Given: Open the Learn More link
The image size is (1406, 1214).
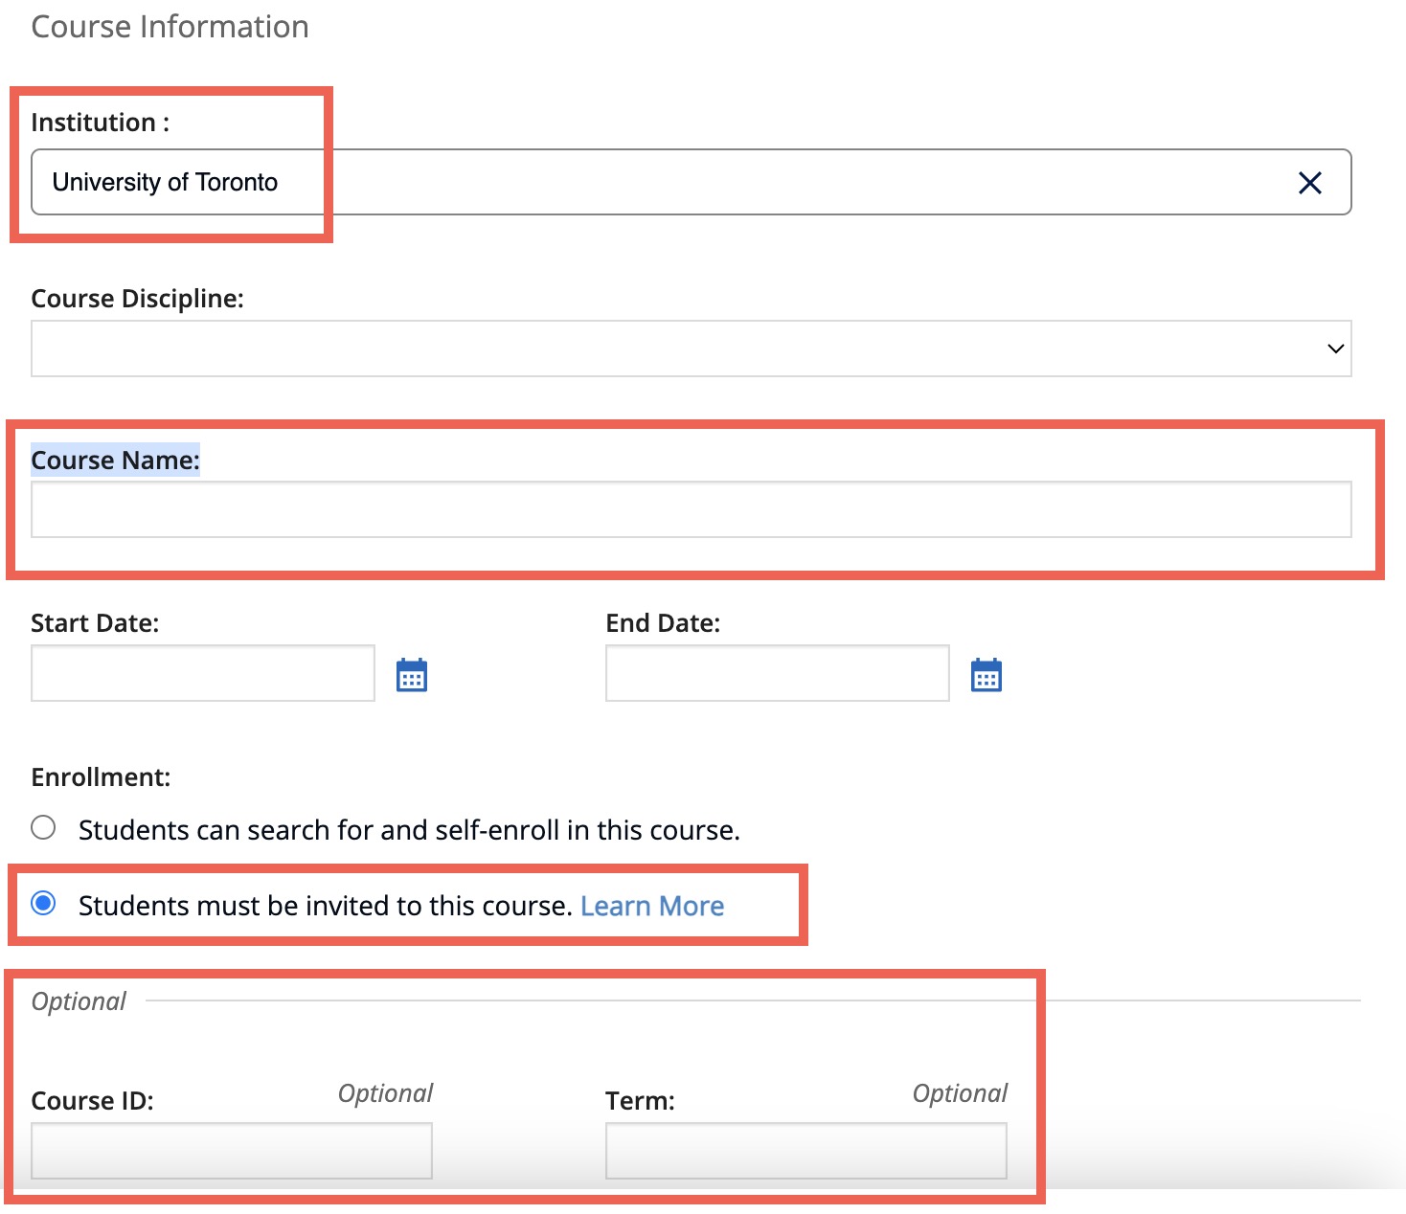Looking at the screenshot, I should (x=651, y=906).
